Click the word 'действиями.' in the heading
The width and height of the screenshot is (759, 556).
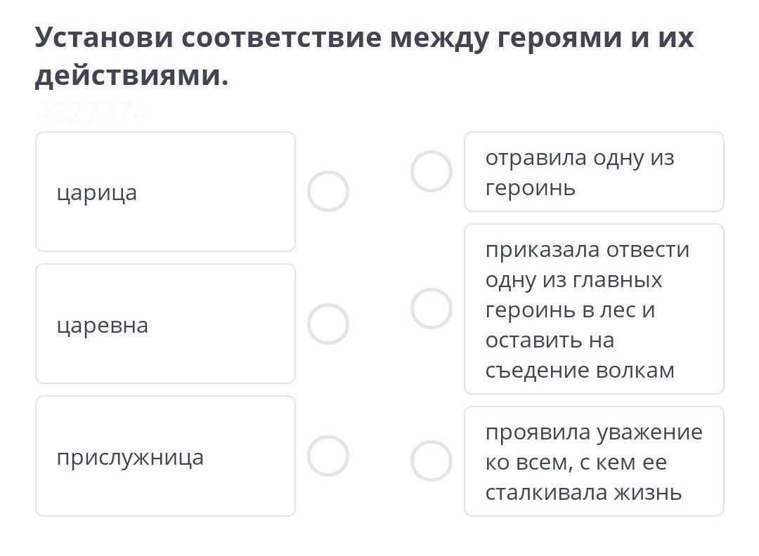[x=131, y=76]
